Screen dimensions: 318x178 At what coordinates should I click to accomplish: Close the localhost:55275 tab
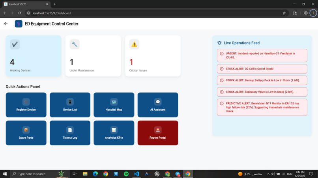click(47, 4)
